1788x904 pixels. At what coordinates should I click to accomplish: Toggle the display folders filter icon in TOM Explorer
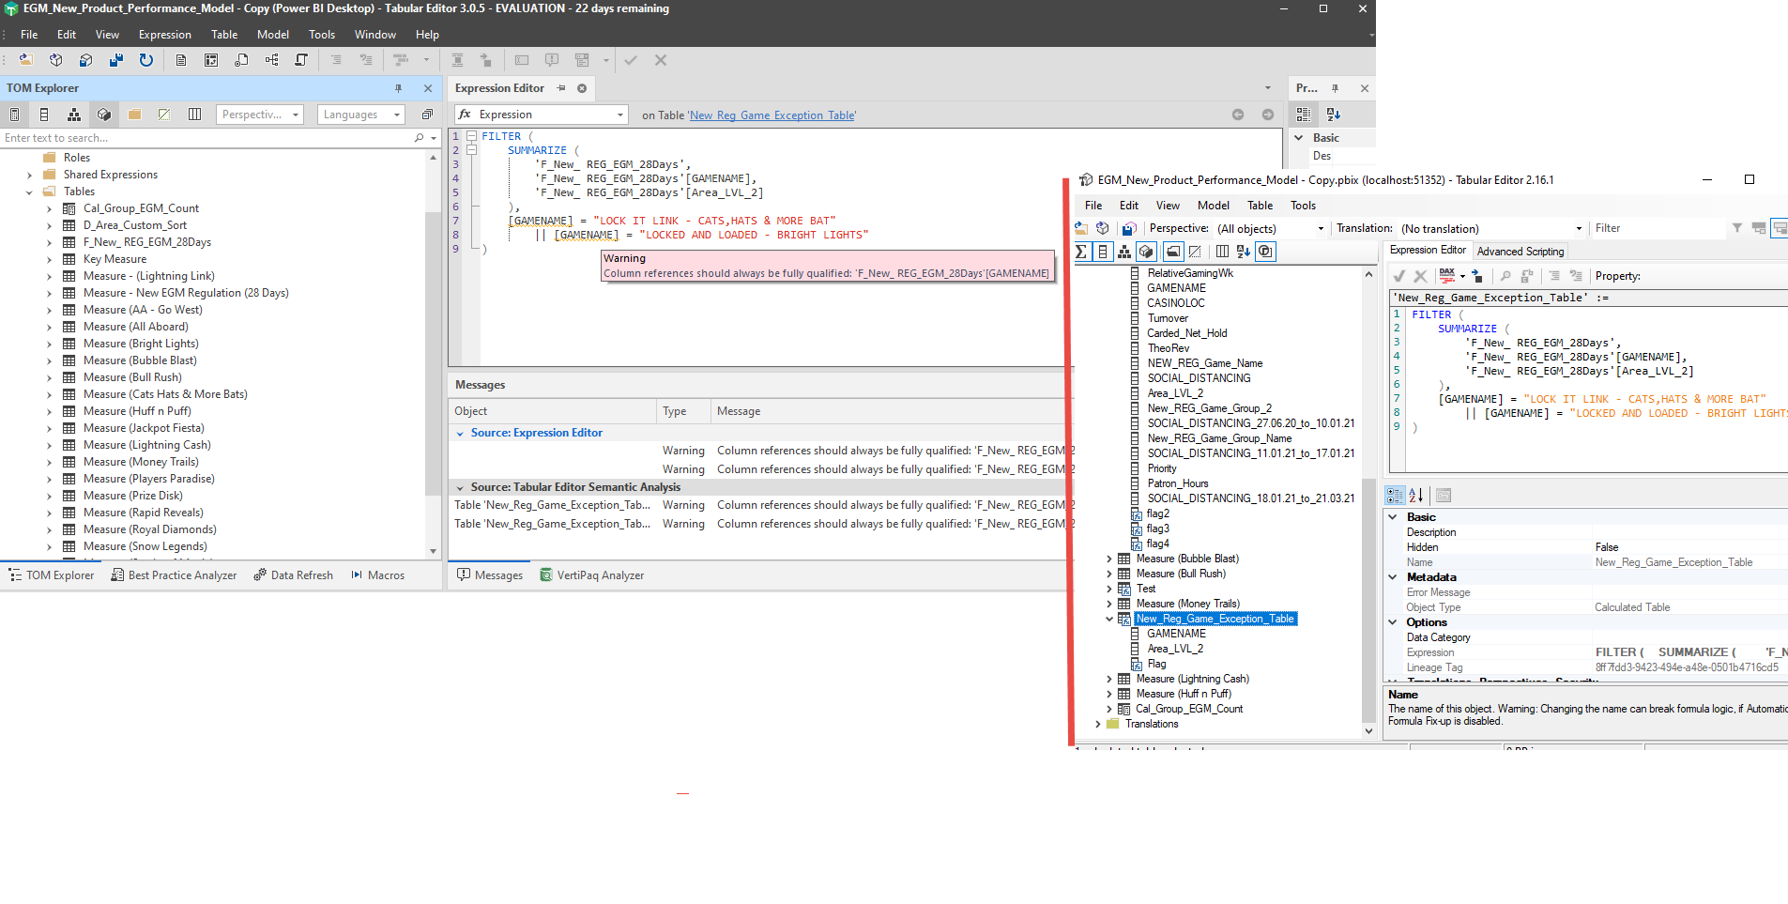pos(134,114)
